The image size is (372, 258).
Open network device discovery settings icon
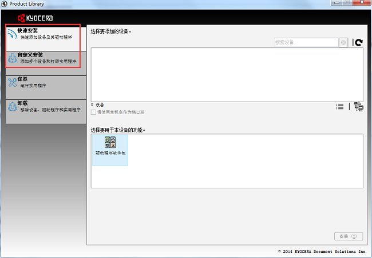(x=358, y=107)
